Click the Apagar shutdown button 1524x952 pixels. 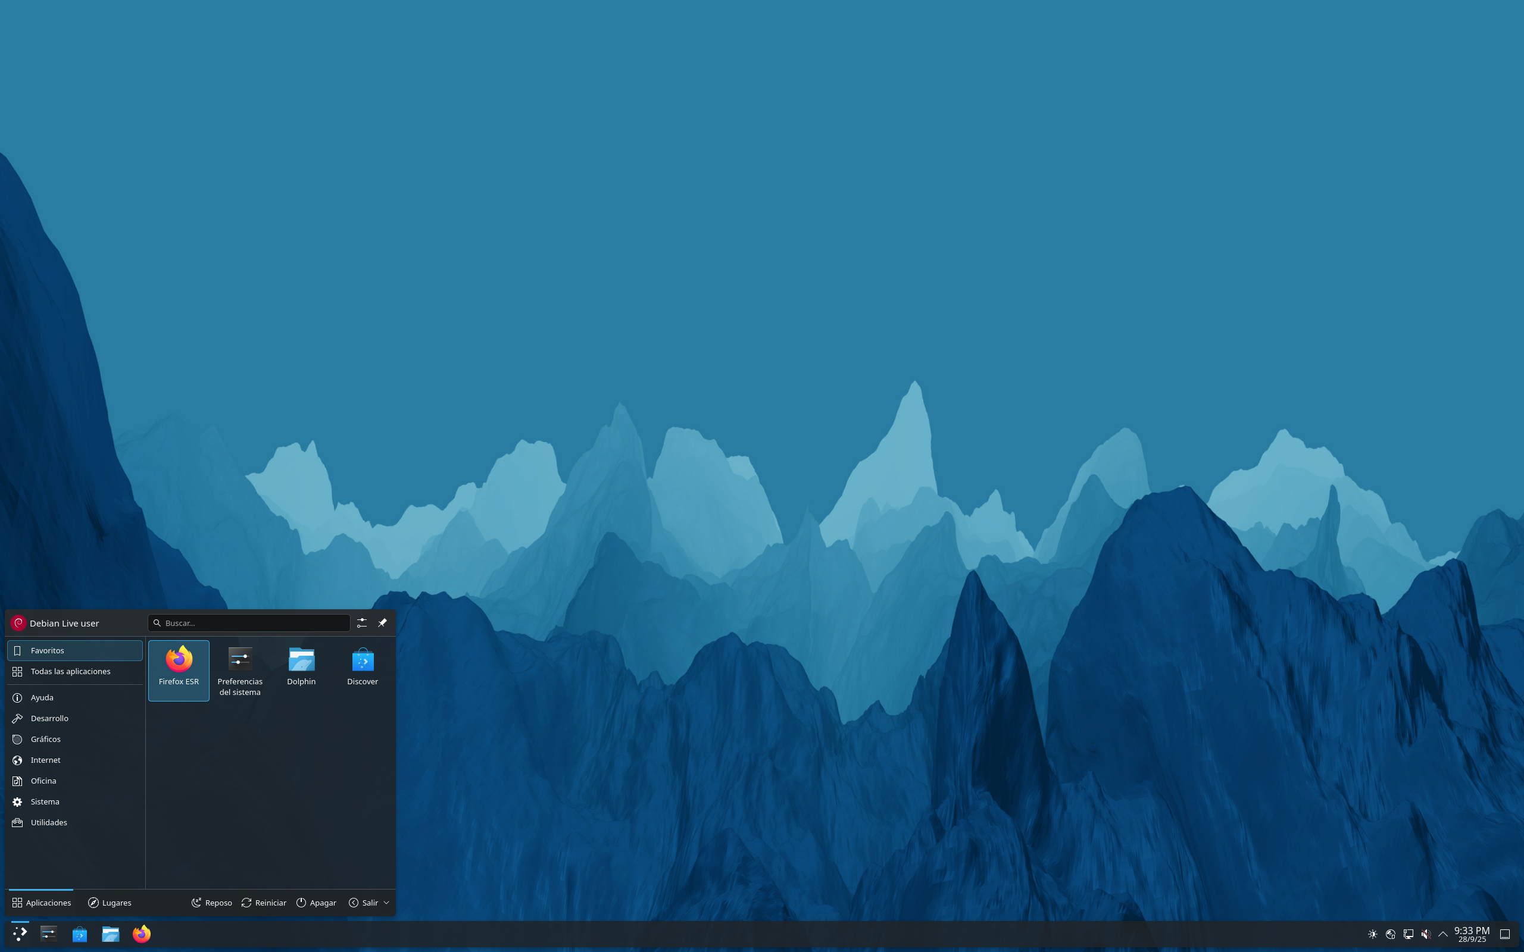tap(316, 902)
